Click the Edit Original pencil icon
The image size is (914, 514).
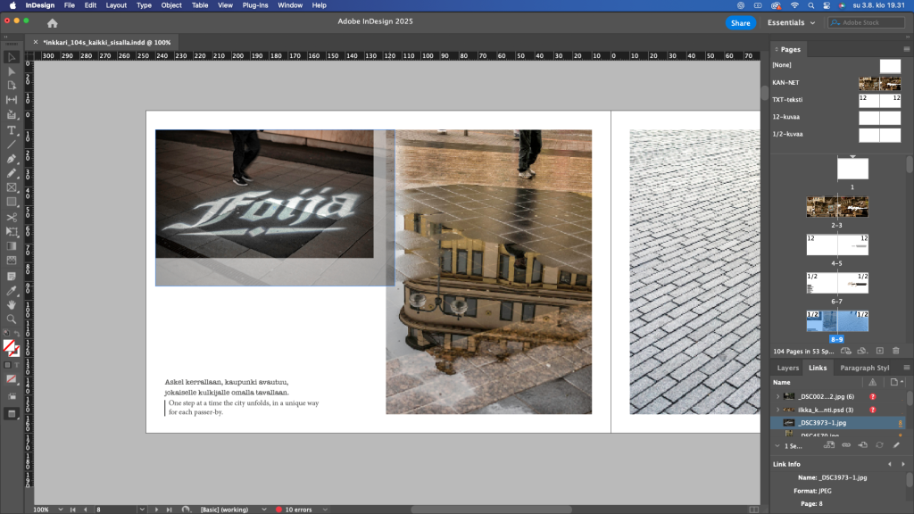point(896,445)
